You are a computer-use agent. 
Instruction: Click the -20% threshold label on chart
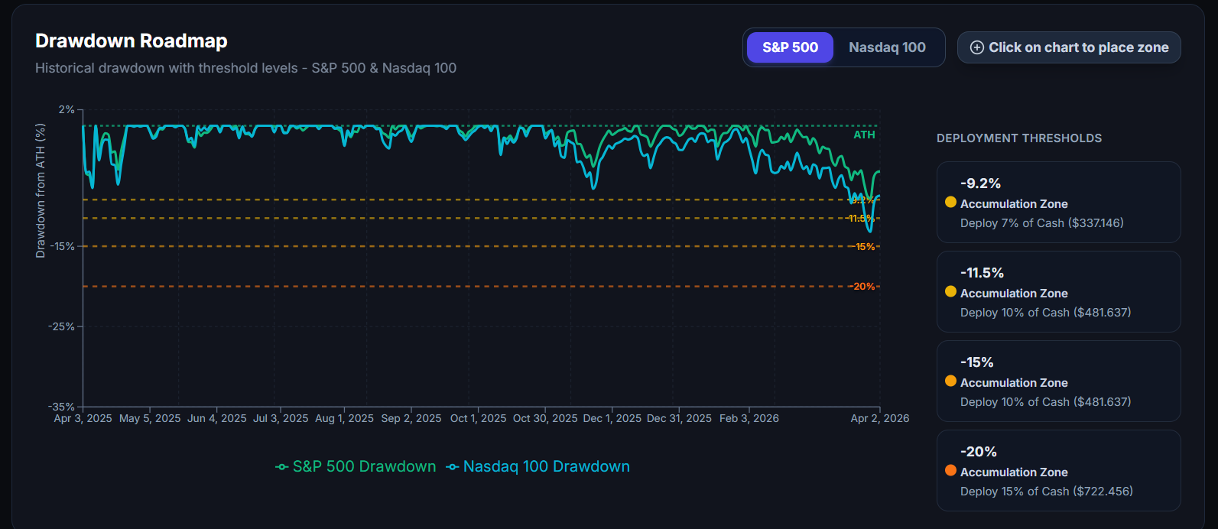[x=864, y=287]
